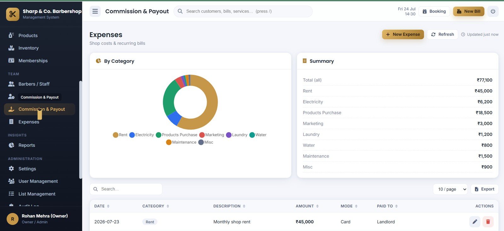Delete the Monthly shop rent expense
504x231 pixels.
[488, 222]
